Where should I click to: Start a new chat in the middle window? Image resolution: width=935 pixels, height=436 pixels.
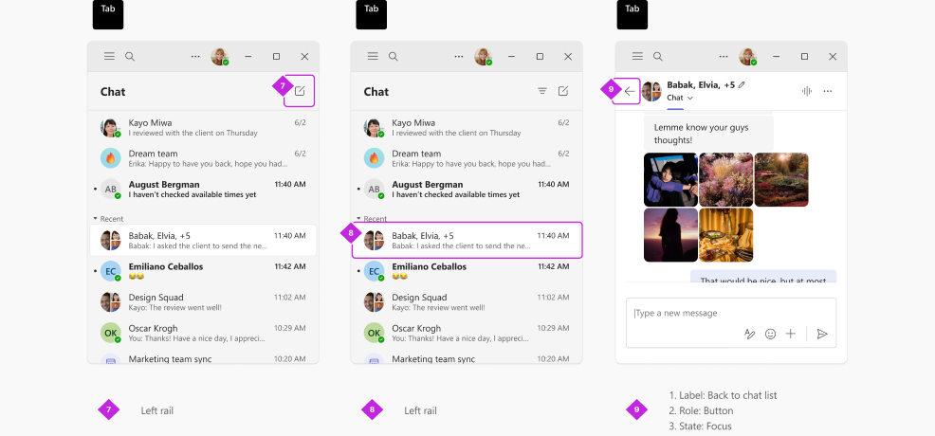563,91
